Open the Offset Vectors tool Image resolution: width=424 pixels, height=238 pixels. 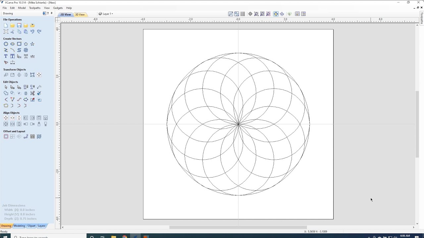(x=6, y=137)
